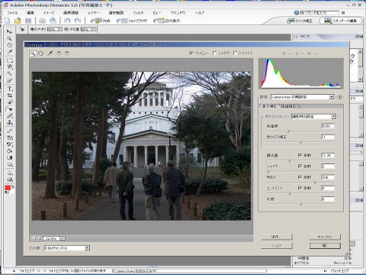Select the Blur tool in the toolbox
This screenshot has width=366, height=275.
pos(9,173)
